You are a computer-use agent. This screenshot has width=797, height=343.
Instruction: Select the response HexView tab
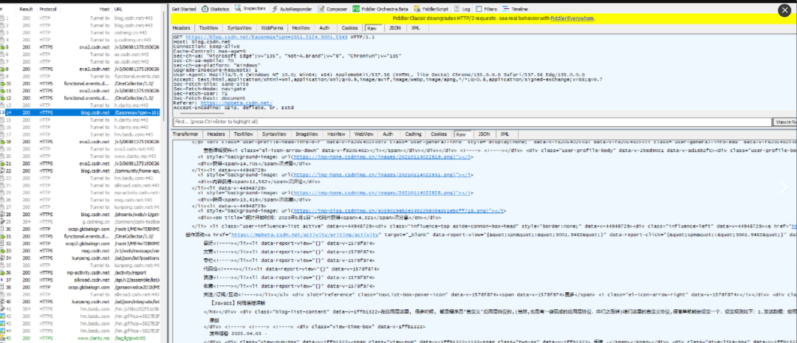click(x=336, y=134)
